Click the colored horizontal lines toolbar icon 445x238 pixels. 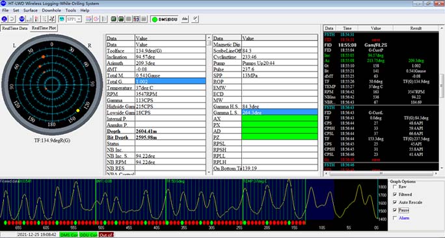point(88,19)
